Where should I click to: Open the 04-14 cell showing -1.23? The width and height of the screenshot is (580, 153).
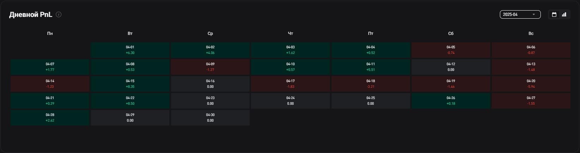[x=50, y=84]
